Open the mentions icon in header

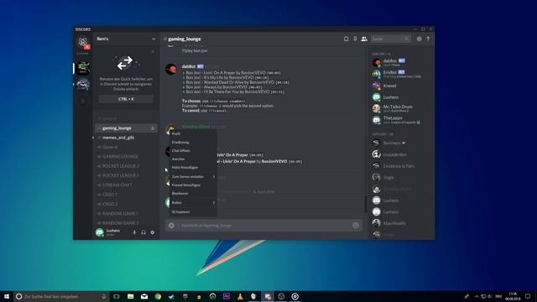click(420, 39)
